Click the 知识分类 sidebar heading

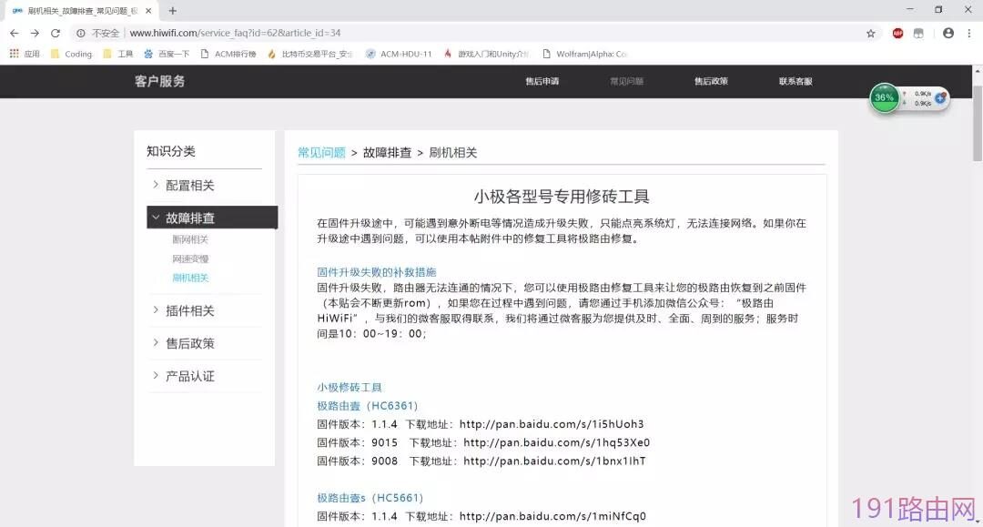(171, 151)
